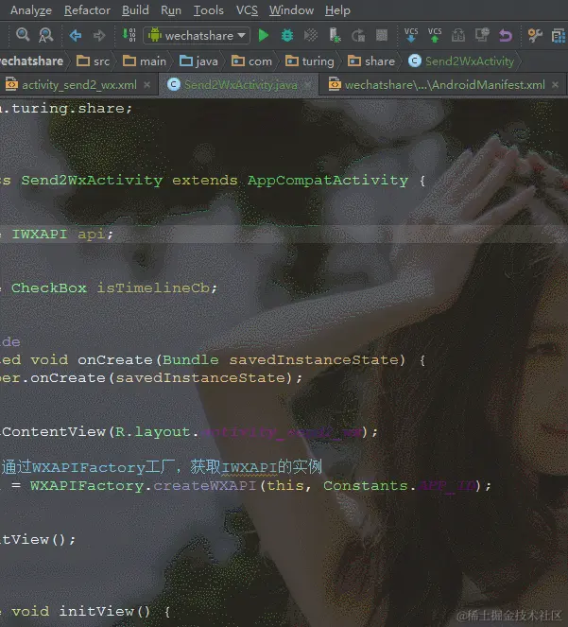568x627 pixels.
Task: Click the Chinese comment about WXAPIFactory
Action: click(x=161, y=467)
